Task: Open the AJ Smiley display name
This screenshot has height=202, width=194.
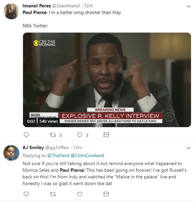Action: (33, 147)
